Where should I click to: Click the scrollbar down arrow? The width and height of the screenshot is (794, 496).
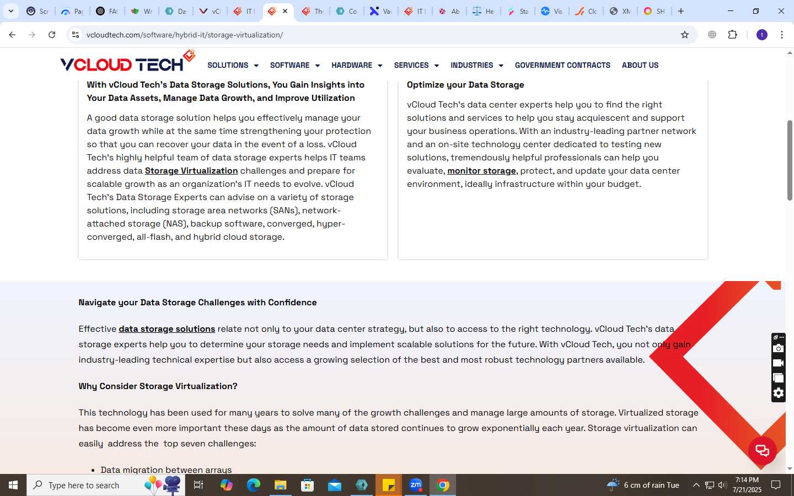pyautogui.click(x=790, y=469)
